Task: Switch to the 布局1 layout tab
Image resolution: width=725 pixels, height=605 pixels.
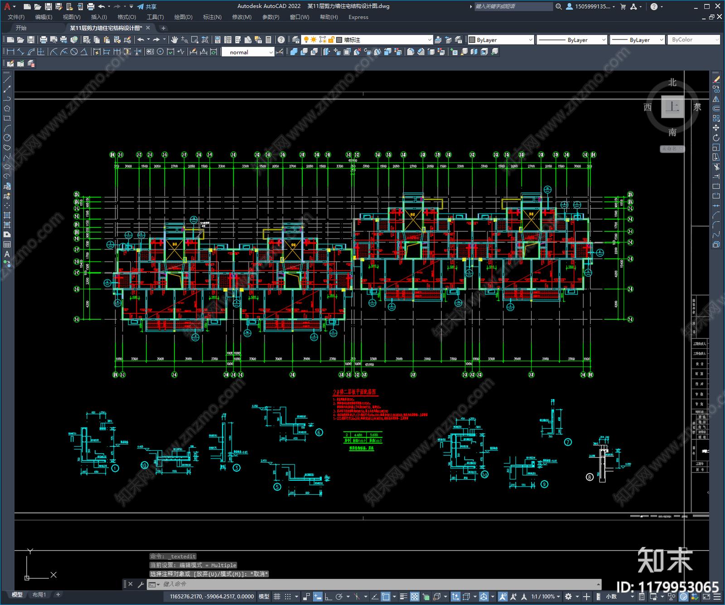Action: click(39, 595)
